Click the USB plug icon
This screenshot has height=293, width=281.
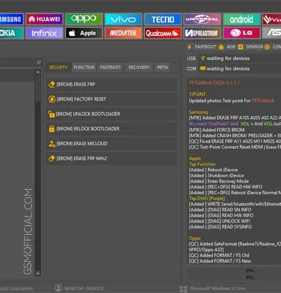pyautogui.click(x=202, y=58)
